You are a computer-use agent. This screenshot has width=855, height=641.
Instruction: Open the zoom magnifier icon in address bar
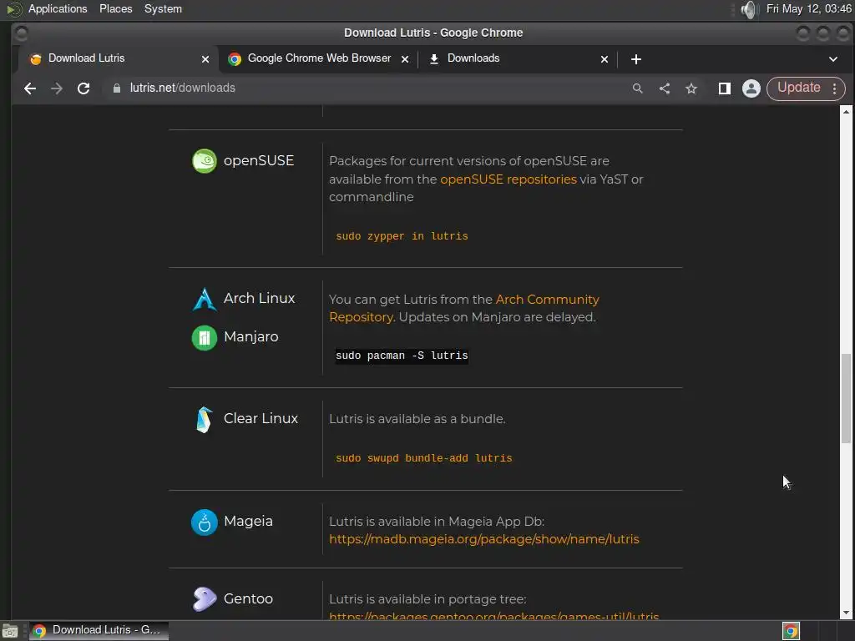pos(637,88)
